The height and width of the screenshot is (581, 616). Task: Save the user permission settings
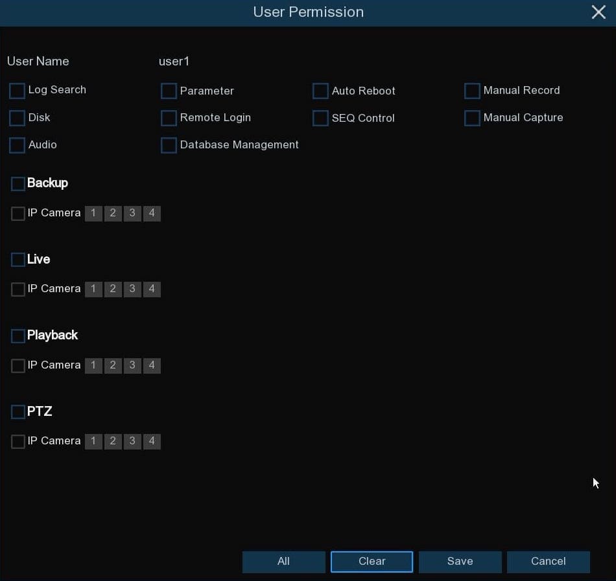(x=460, y=562)
